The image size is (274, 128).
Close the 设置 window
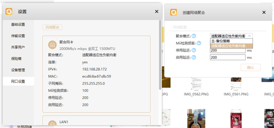coord(157,12)
